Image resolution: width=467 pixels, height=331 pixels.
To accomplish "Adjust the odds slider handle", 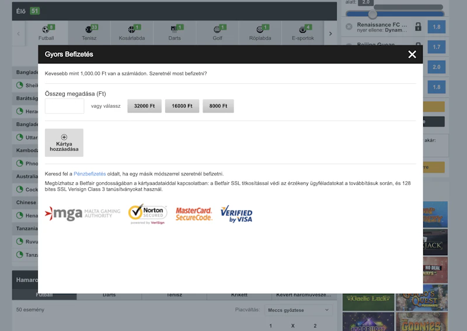I will pos(372,13).
